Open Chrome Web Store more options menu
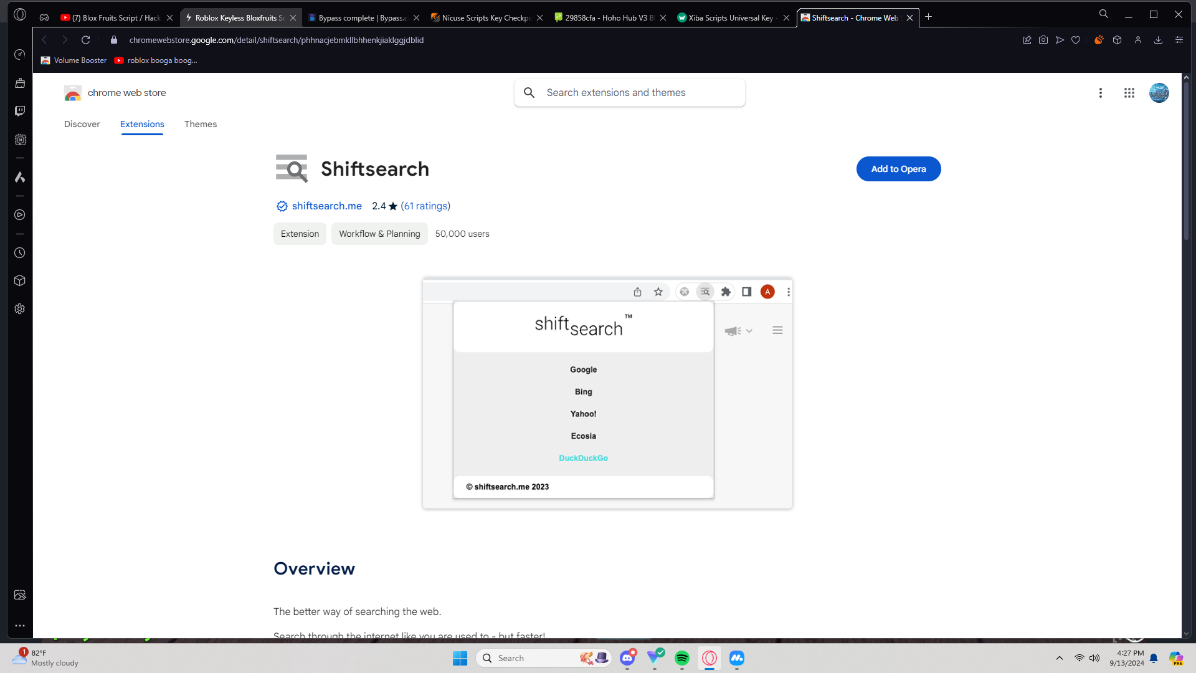Viewport: 1196px width, 673px height. [x=1101, y=93]
